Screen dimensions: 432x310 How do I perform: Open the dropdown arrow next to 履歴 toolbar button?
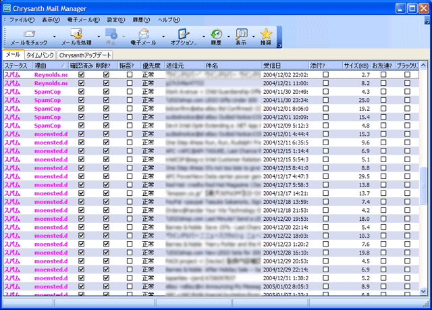[228, 36]
